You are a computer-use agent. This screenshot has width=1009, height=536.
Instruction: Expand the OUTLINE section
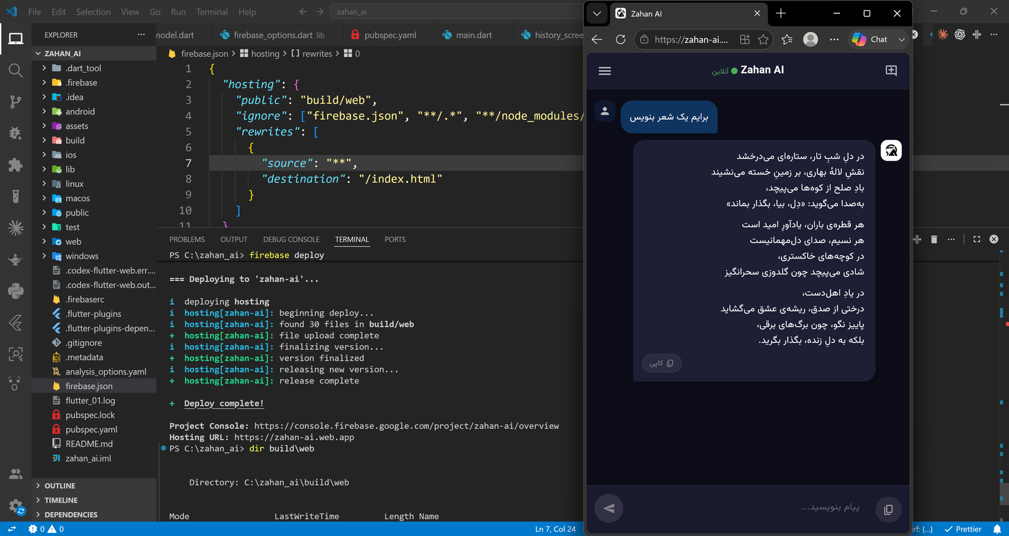(60, 486)
